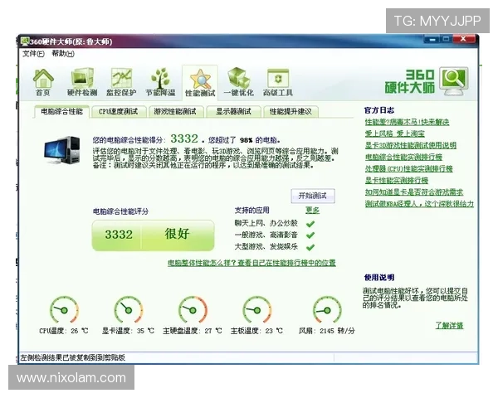498x398 pixels.
Task: Click the computer tower illustration
Action: click(x=62, y=150)
